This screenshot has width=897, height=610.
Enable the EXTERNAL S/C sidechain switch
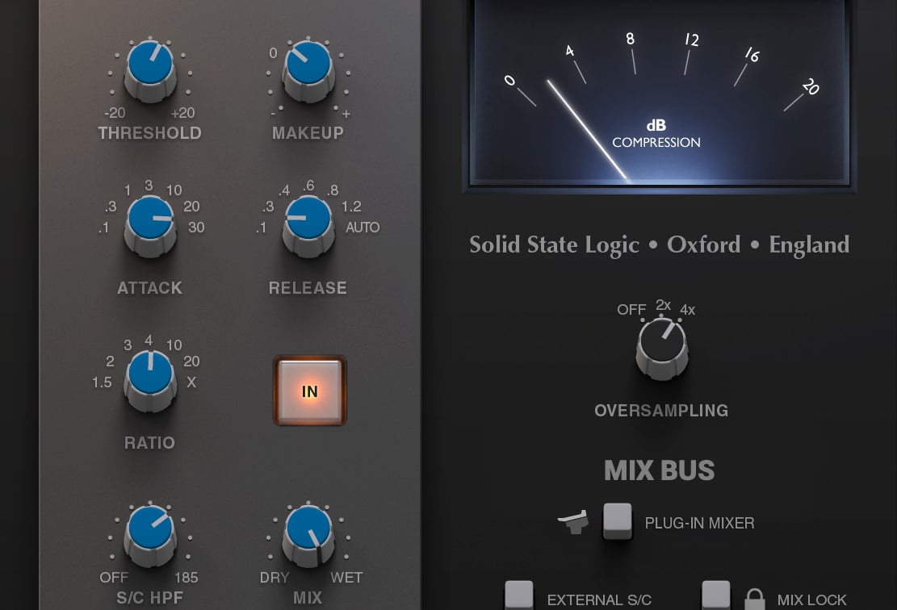519,595
